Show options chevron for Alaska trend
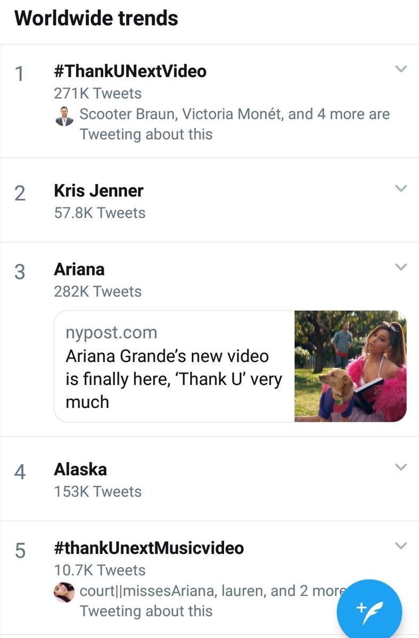The image size is (419, 638). coord(401,467)
